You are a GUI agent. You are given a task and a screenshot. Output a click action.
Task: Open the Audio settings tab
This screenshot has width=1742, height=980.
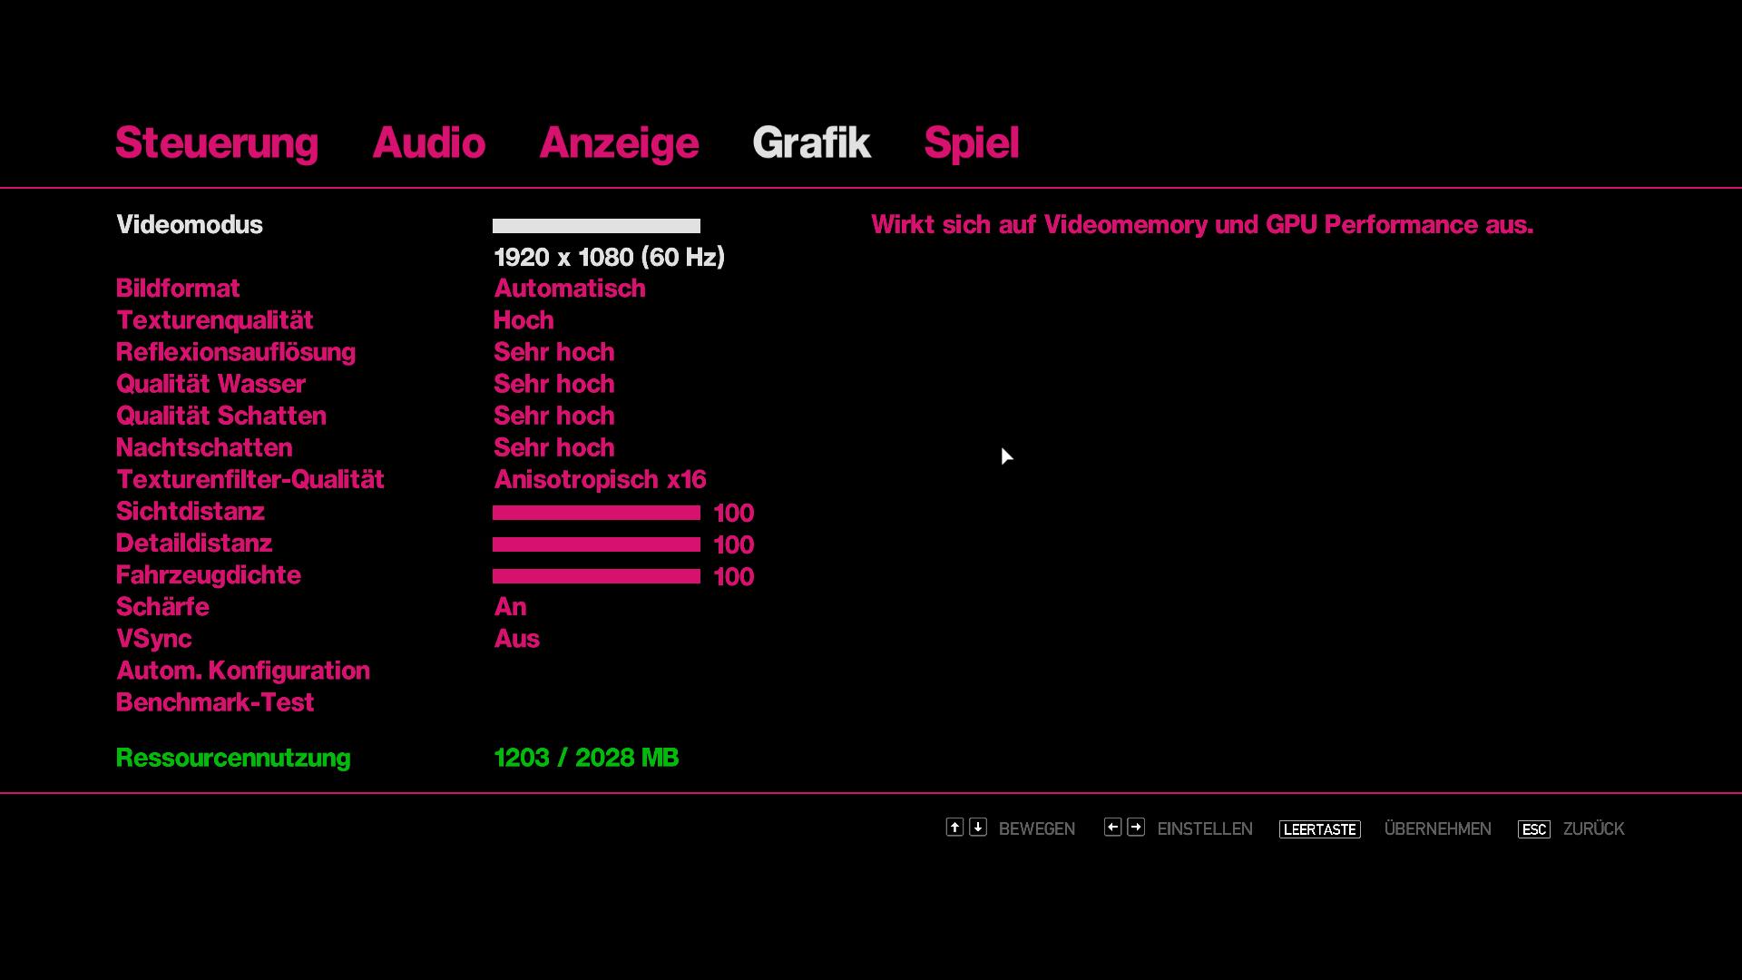coord(428,142)
